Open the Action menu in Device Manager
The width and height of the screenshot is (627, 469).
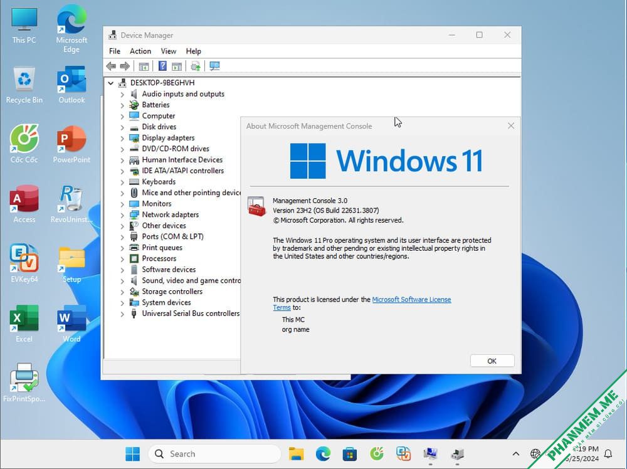click(x=140, y=51)
